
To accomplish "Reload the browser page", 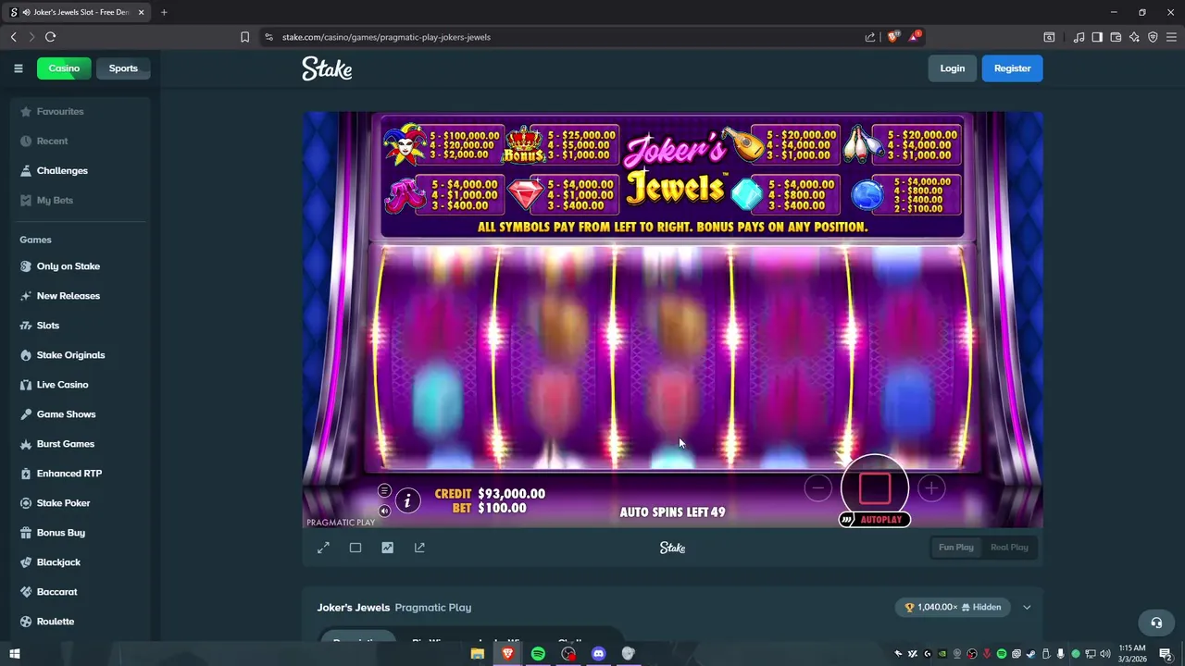I will (50, 37).
